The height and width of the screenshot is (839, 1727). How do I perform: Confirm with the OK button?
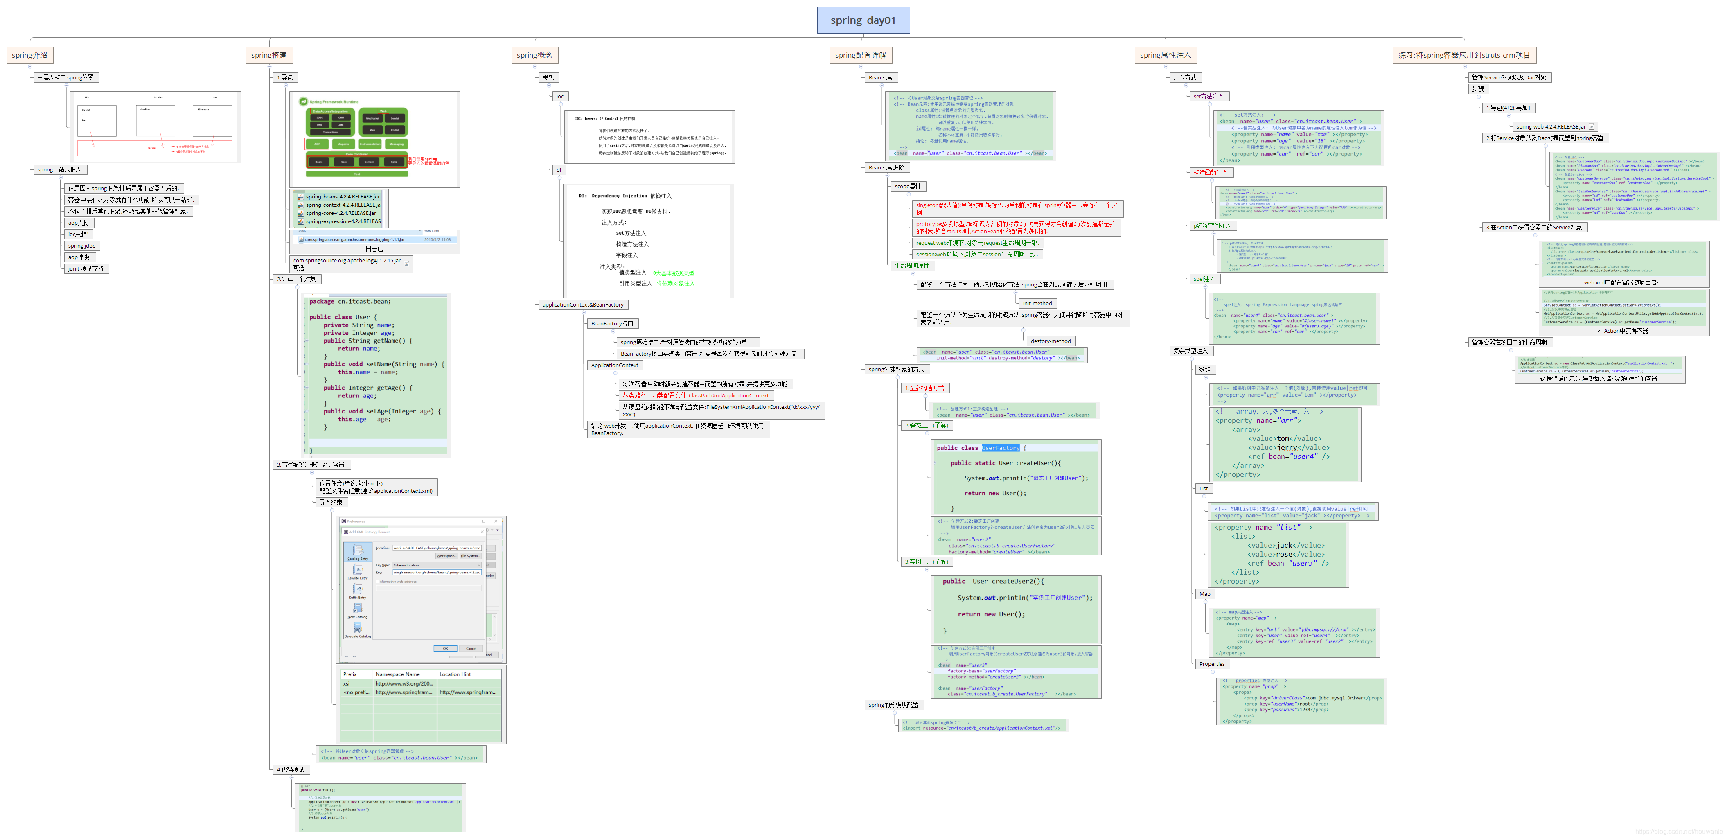click(445, 649)
